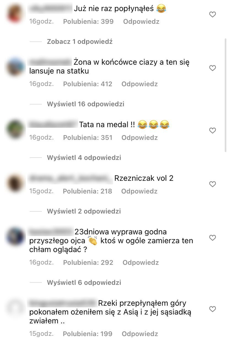
Task: View 'Polubienia: 292' likes list
Action: [88, 263]
